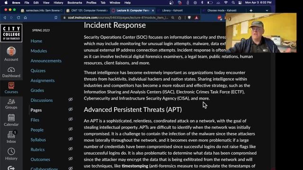Go forward to next page

pos(11,17)
